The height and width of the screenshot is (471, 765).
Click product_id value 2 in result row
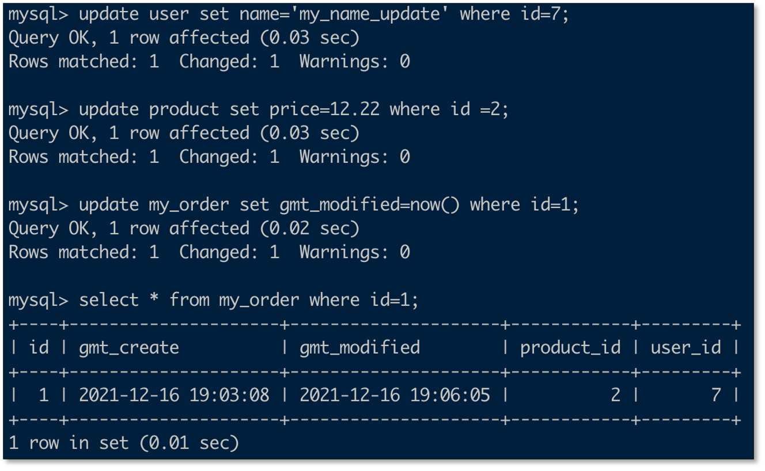(615, 396)
